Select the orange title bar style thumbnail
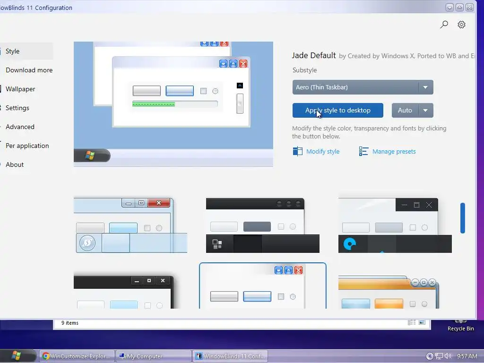Image resolution: width=484 pixels, height=363 pixels. point(389,292)
